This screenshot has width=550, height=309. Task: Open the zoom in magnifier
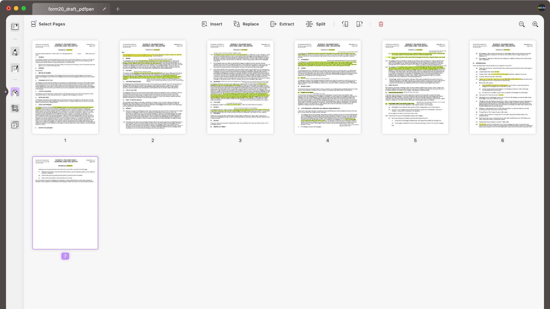tap(535, 24)
